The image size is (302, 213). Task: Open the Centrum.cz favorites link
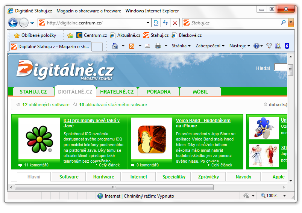click(x=92, y=35)
